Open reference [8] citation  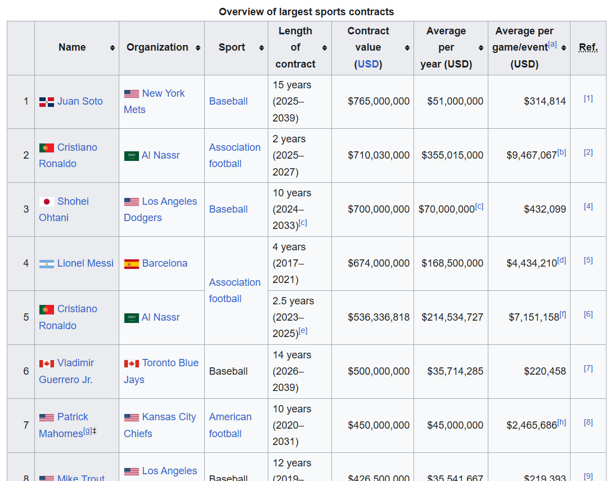click(x=588, y=422)
